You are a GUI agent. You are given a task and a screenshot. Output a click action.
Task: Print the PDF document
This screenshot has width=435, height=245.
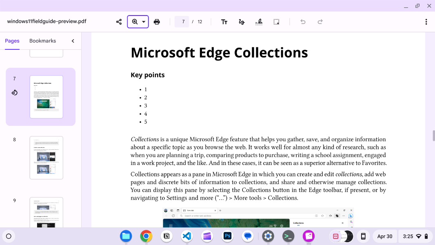coord(157,22)
